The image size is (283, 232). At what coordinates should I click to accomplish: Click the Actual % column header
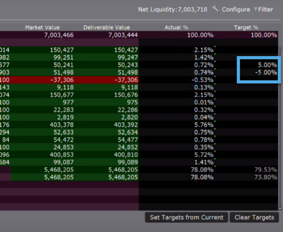pyautogui.click(x=176, y=27)
